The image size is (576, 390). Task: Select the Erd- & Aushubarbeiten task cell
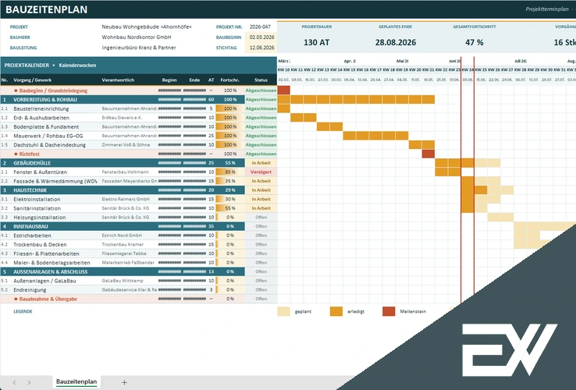click(41, 118)
